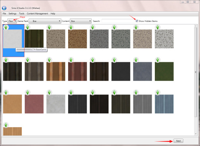Screen dimensions: 200x146
Task: Select the dark olive wood plank floor
Action: 34,39
